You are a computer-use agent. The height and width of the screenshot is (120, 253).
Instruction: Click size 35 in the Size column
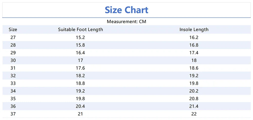[x=13, y=99]
